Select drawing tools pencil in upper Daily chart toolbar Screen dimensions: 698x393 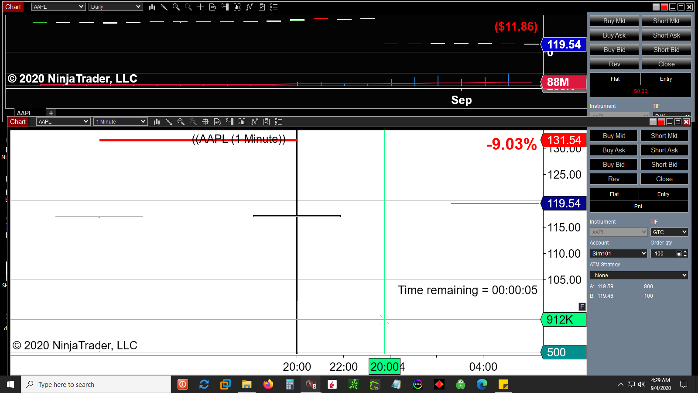tap(164, 7)
